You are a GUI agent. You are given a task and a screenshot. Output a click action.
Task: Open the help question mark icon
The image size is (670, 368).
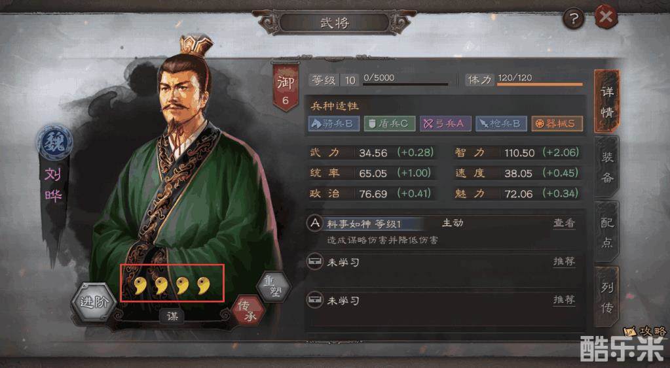pyautogui.click(x=574, y=18)
